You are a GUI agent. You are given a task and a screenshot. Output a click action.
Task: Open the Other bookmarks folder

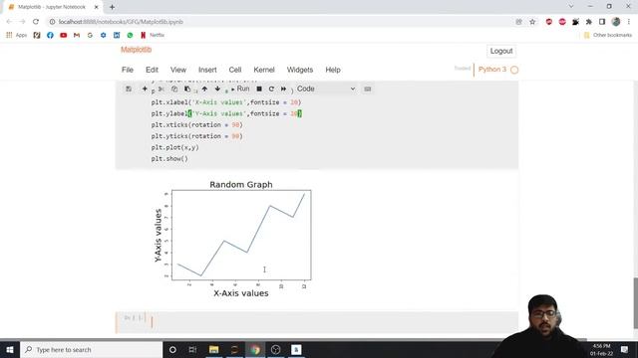608,36
